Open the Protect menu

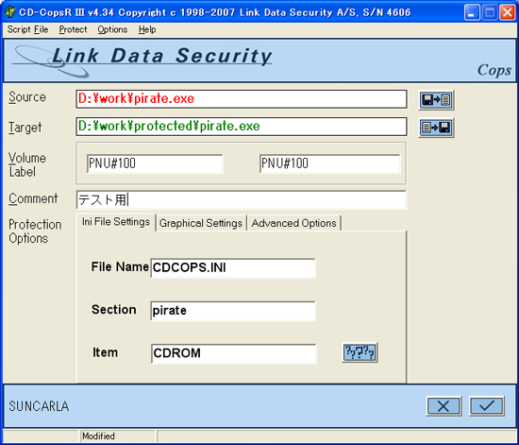pyautogui.click(x=73, y=29)
